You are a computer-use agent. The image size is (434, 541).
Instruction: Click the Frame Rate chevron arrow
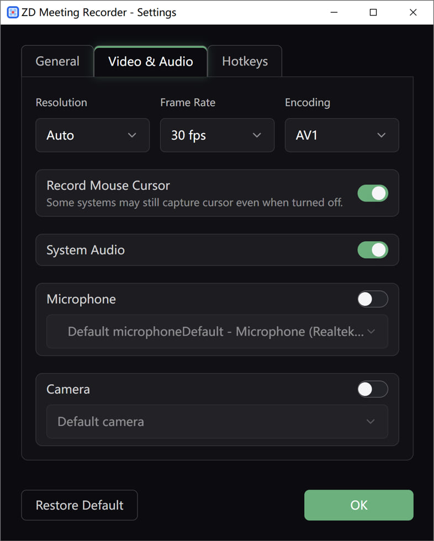tap(257, 135)
